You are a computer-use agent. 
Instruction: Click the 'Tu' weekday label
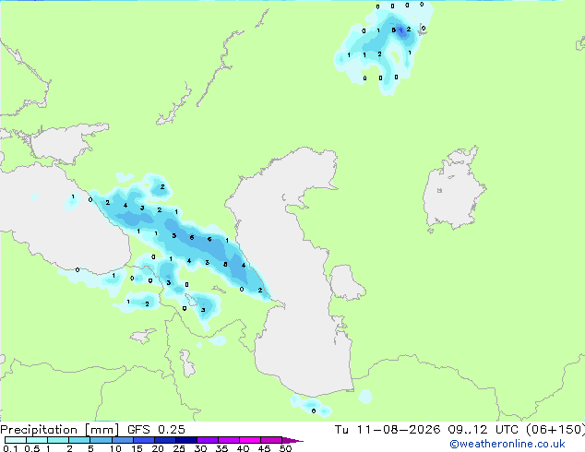(x=341, y=430)
